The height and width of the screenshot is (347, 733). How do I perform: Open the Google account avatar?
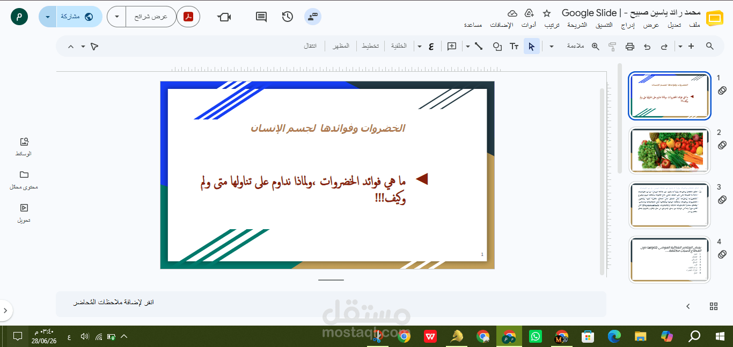[19, 17]
